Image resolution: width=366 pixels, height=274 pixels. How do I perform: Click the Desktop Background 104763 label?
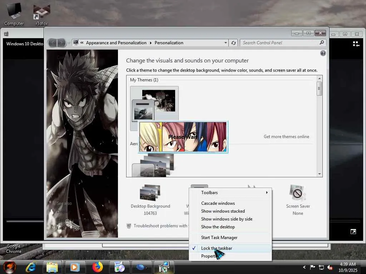[150, 210]
